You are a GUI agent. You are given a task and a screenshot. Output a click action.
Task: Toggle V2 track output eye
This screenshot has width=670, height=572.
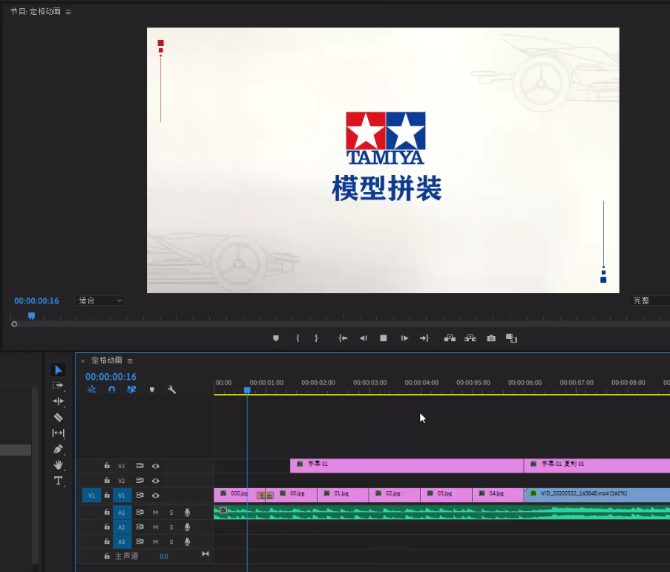click(x=156, y=481)
